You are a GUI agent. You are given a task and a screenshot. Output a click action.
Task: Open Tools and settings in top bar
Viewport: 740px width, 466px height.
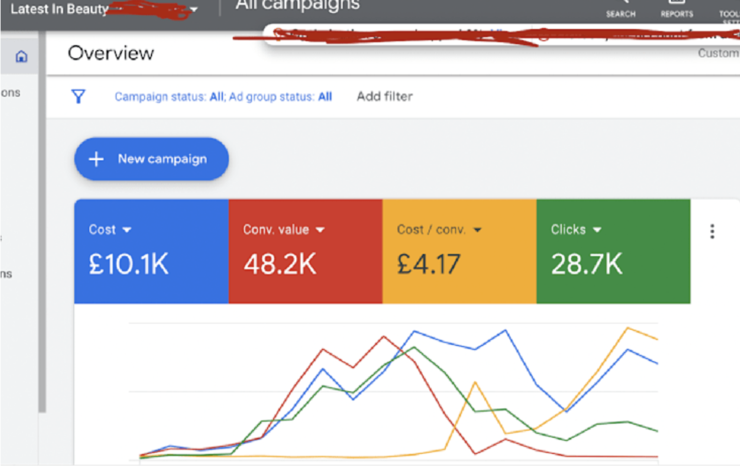point(729,11)
